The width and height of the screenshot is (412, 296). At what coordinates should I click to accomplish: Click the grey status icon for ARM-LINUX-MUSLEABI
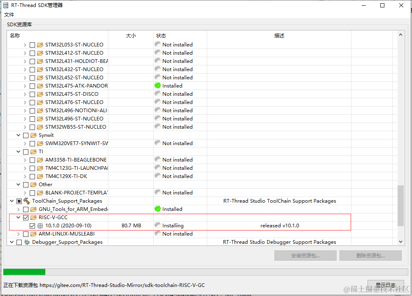pyautogui.click(x=158, y=233)
